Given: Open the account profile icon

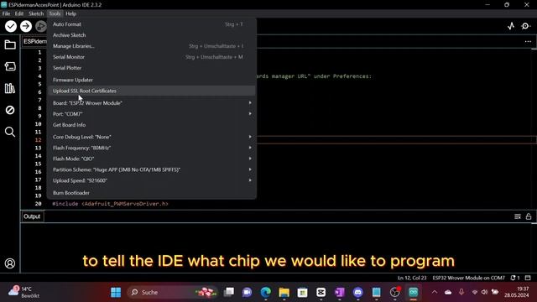Looking at the screenshot, I should [x=10, y=263].
